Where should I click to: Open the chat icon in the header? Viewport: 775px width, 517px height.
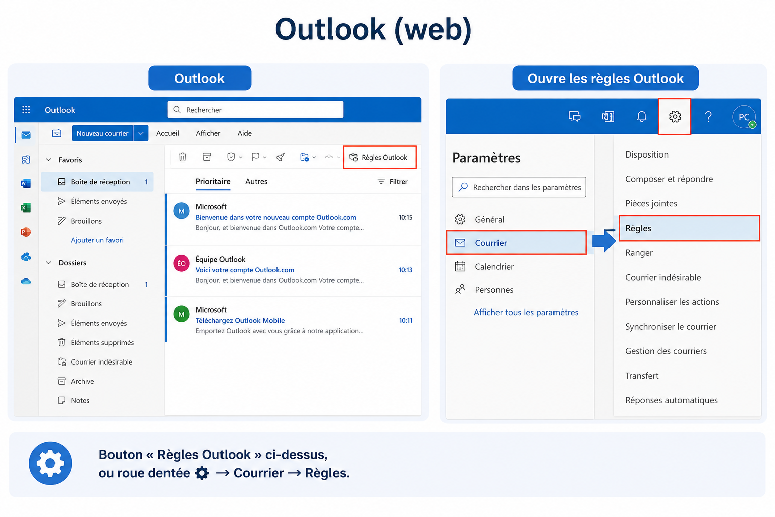575,117
